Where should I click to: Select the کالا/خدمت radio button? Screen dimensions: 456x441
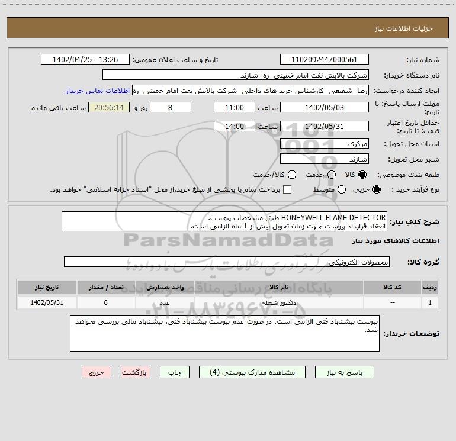pos(292,175)
